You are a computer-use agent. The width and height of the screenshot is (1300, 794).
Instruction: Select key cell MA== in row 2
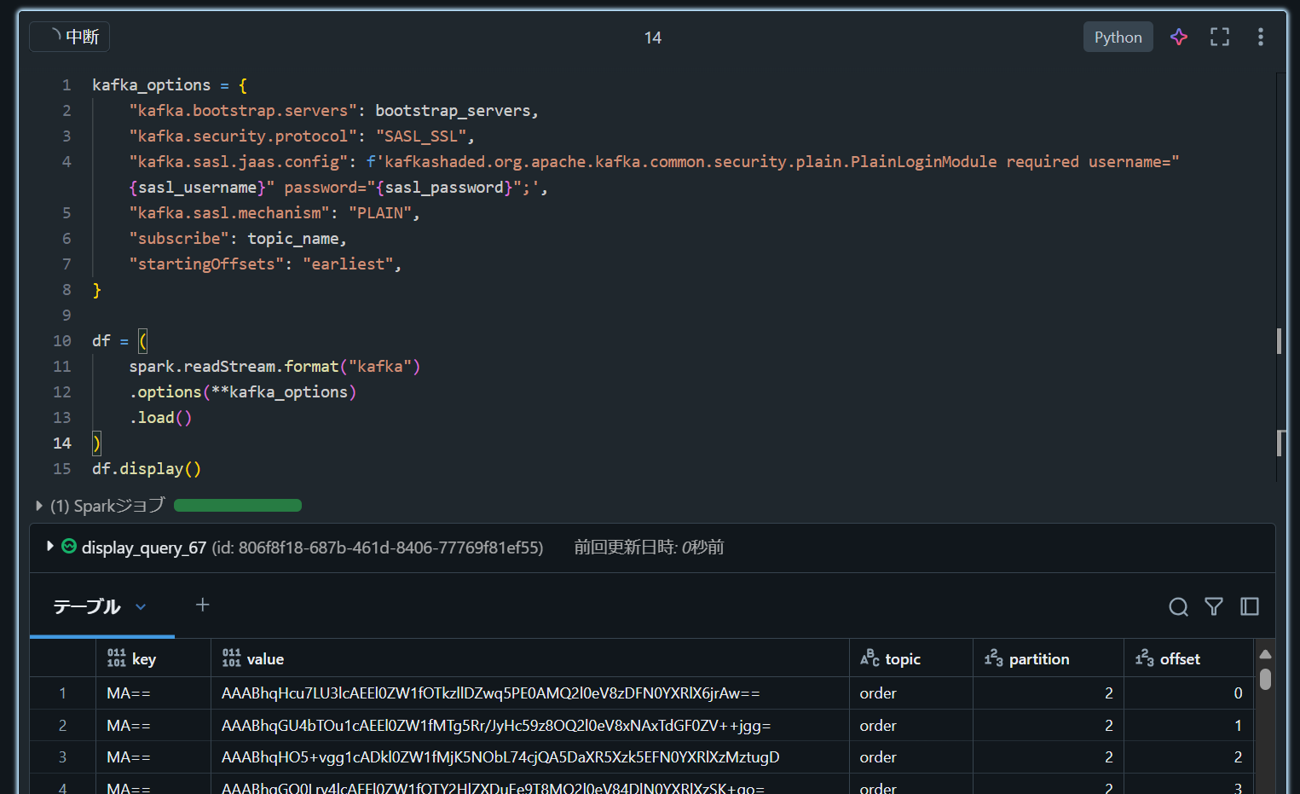(153, 725)
